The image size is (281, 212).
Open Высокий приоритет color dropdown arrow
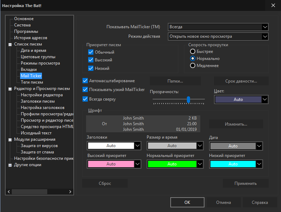tap(138, 164)
